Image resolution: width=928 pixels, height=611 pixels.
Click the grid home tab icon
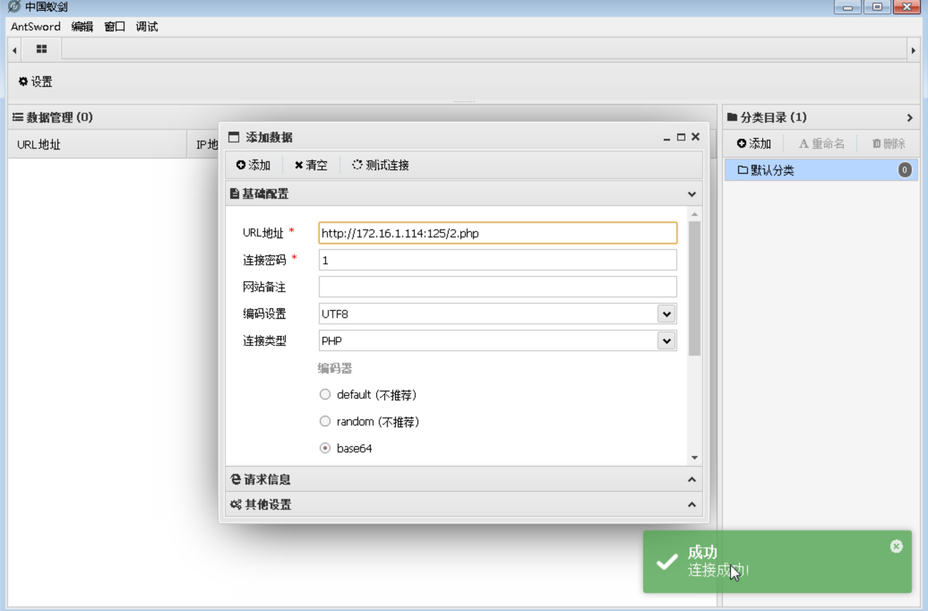pos(41,49)
